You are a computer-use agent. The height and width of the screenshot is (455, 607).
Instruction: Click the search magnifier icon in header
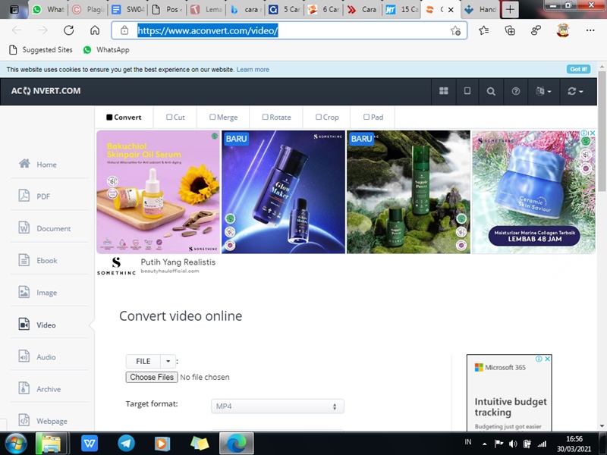click(491, 91)
